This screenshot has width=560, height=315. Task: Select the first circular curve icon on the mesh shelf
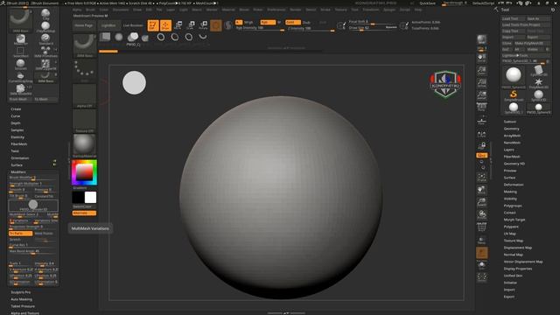(x=161, y=37)
